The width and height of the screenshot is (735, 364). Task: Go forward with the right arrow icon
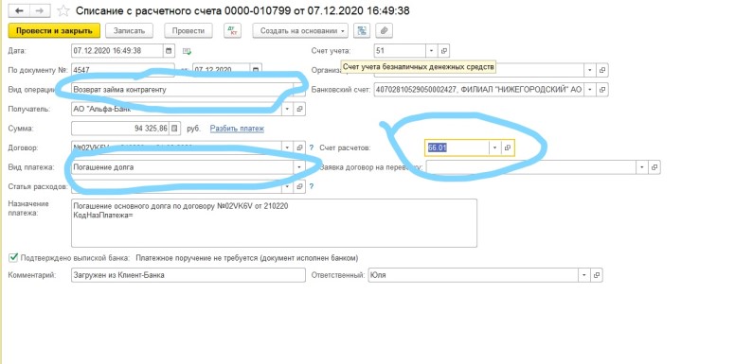click(x=41, y=10)
